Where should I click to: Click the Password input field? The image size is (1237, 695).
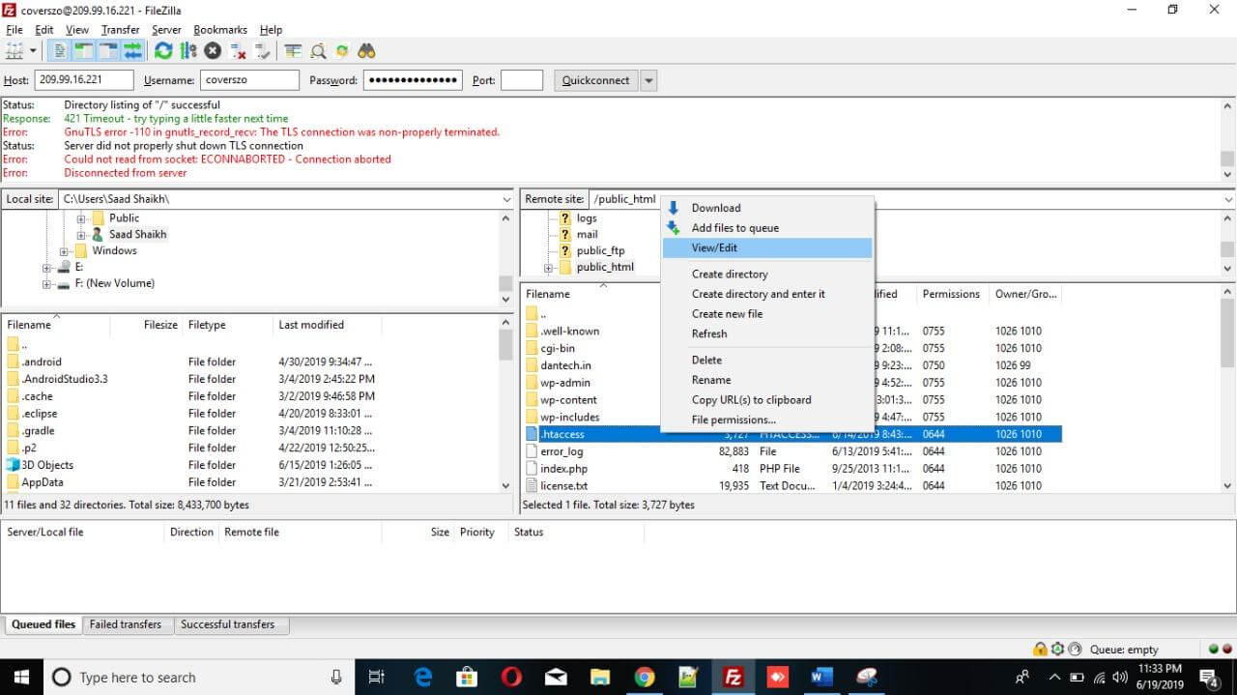pos(413,80)
